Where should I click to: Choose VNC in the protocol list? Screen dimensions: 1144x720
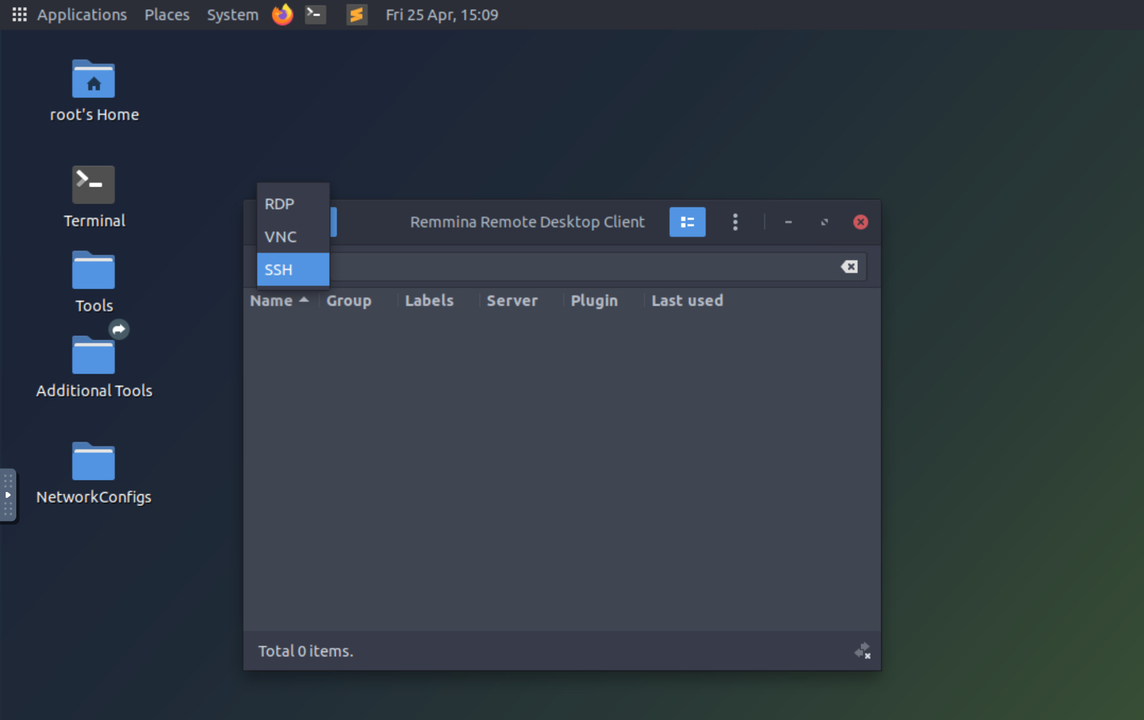coord(293,236)
